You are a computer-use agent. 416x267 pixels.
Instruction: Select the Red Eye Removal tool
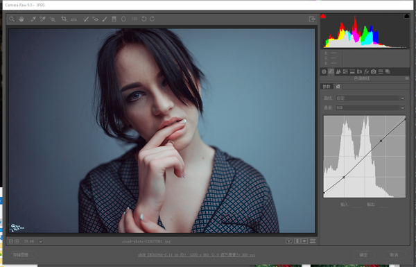pyautogui.click(x=95, y=19)
